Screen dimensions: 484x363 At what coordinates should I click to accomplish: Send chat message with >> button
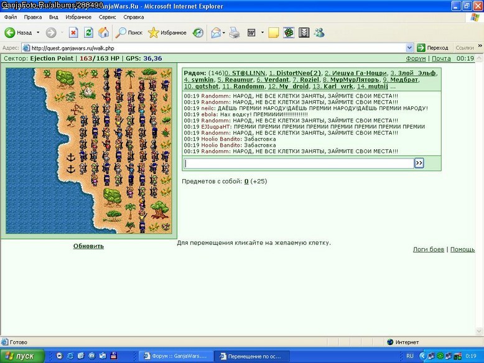419,163
